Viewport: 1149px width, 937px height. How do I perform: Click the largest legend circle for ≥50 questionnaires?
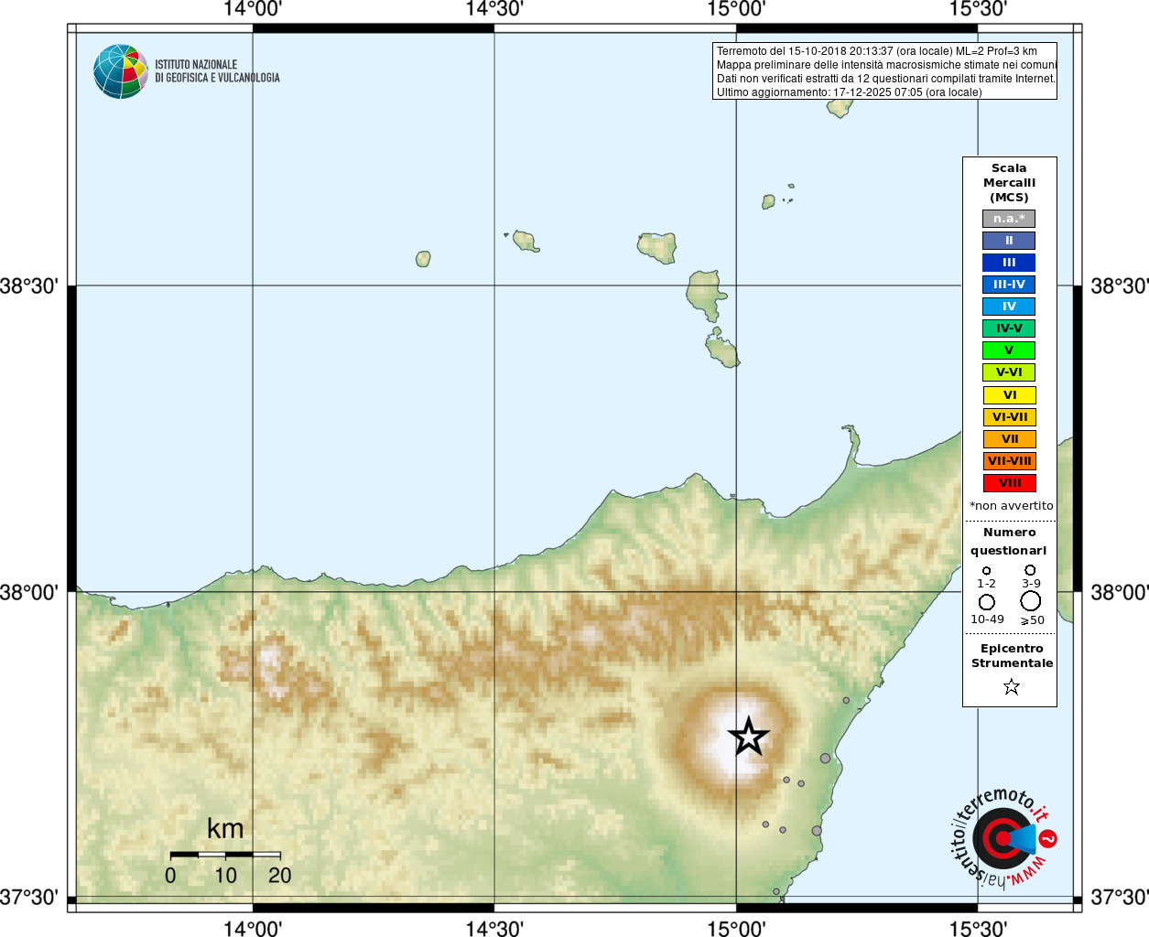1031,601
